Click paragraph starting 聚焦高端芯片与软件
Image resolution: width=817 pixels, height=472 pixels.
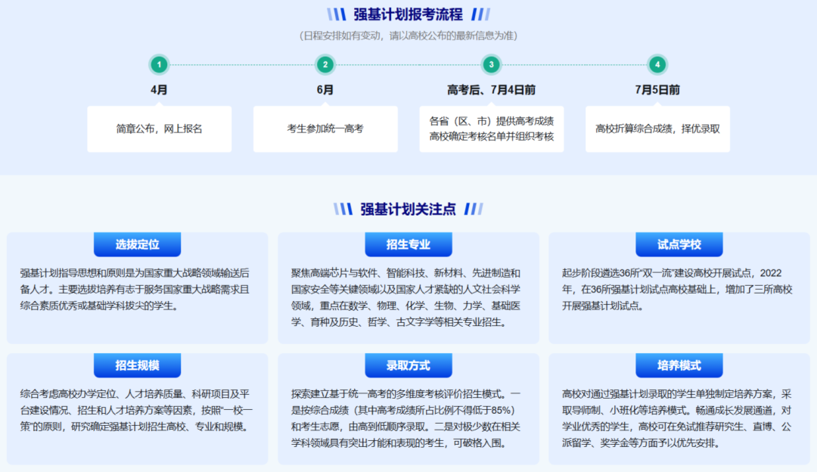pos(406,297)
